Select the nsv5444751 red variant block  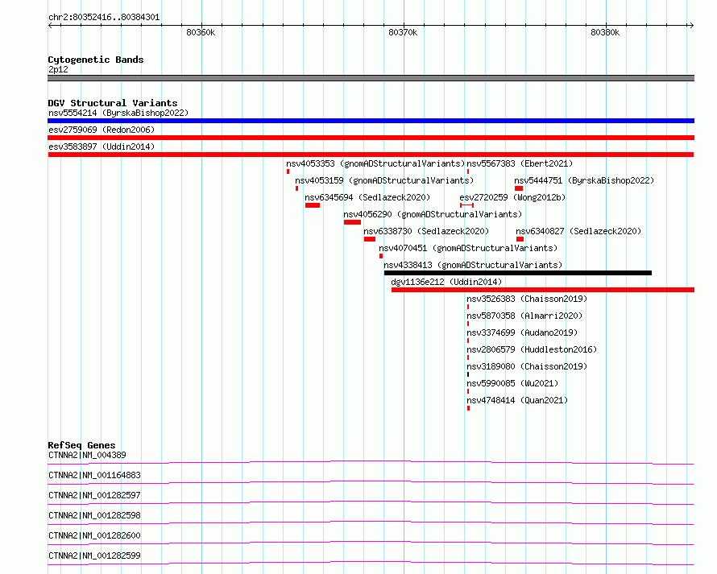point(519,188)
